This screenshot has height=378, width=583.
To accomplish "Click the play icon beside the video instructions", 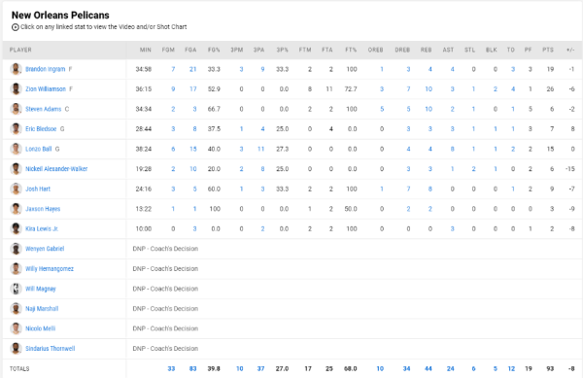I will pyautogui.click(x=16, y=27).
